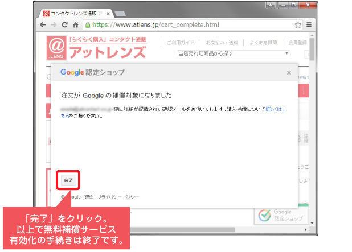
Task: Click the vertical scrollbar down arrow
Action: point(312,223)
